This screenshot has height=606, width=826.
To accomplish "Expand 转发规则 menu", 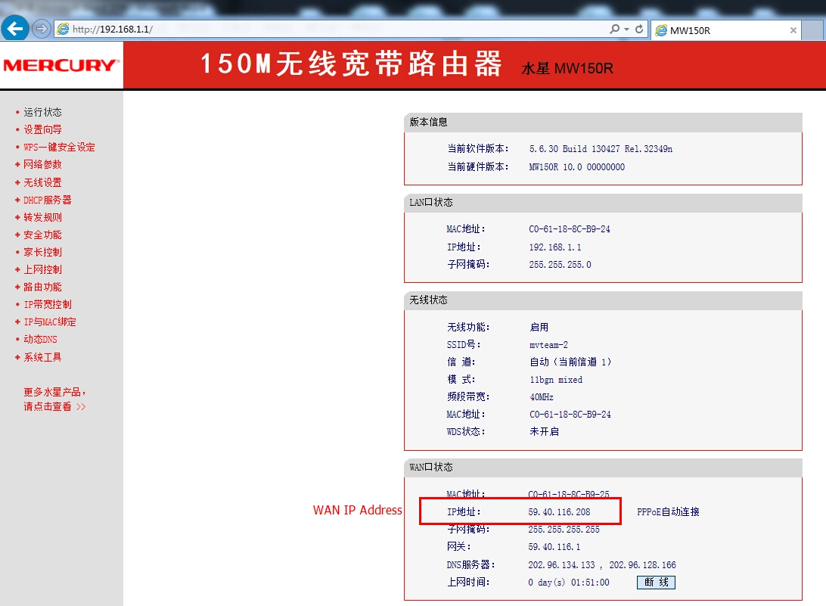I will click(42, 217).
